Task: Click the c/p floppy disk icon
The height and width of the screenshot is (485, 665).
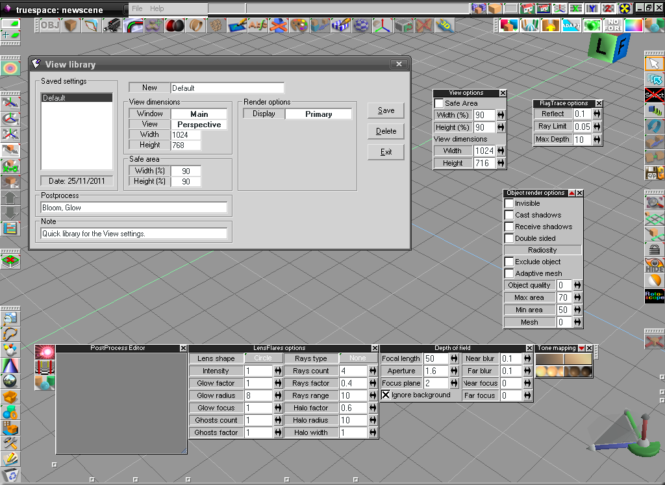Action: [655, 173]
